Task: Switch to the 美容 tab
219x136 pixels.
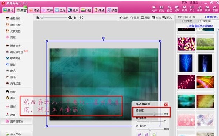Action: [x=21, y=10]
